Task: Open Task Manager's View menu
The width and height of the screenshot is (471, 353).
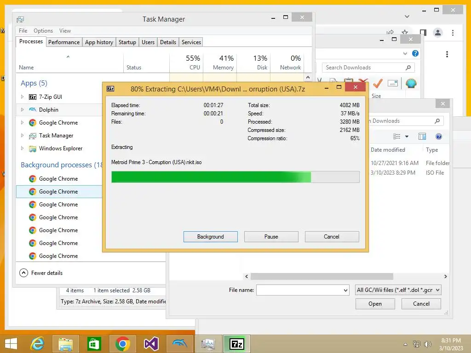Action: pos(65,31)
